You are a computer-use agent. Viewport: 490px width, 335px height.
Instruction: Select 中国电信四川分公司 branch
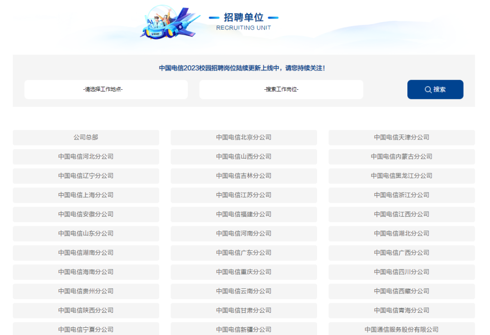[x=402, y=272]
